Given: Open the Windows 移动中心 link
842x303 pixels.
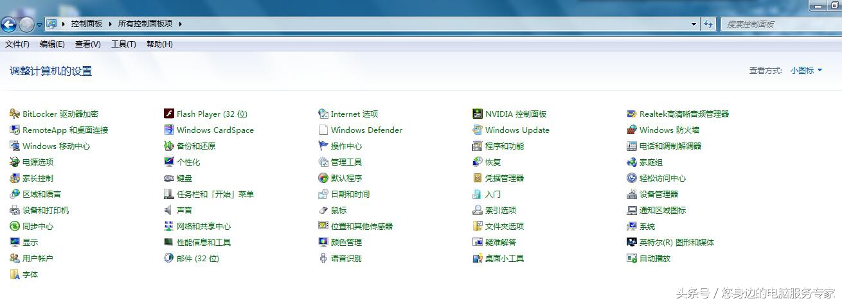Looking at the screenshot, I should [x=57, y=146].
